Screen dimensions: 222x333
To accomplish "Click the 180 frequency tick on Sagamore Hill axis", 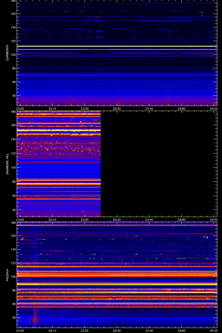I will coord(13,112).
